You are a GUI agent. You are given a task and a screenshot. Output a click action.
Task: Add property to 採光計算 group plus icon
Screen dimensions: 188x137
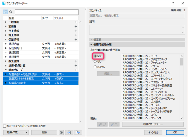pyautogui.click(x=76, y=61)
